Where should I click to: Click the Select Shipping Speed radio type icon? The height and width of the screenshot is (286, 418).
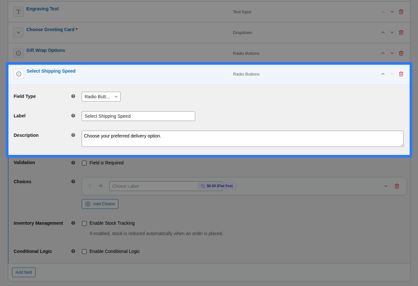19,74
